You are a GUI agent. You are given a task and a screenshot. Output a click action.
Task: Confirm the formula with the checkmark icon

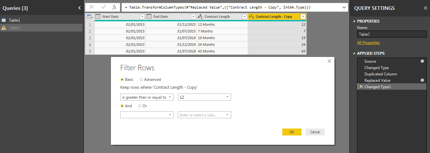(x=104, y=7)
